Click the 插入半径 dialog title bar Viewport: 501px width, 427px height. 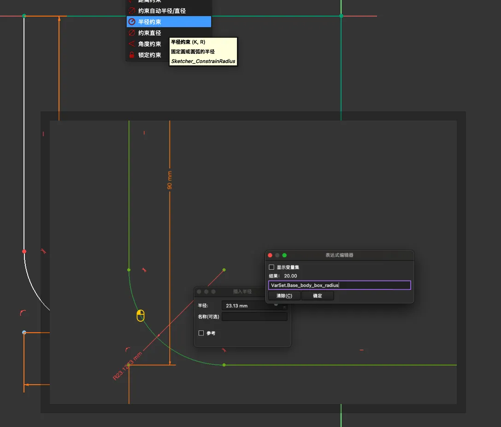point(242,292)
